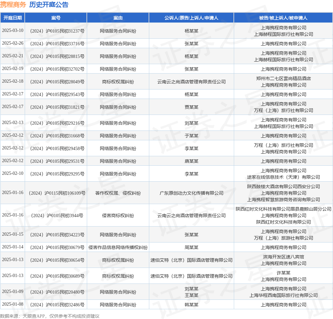Select the 案号 column header
The image size is (333, 319).
(x=56, y=18)
